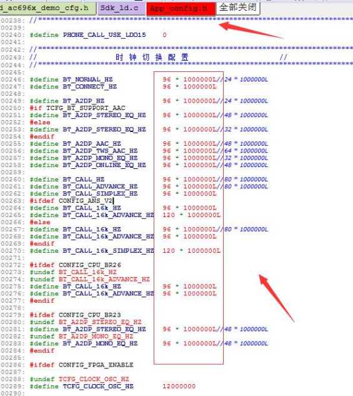Click the 全部关闭 close-all button
This screenshot has height=396, width=353.
tap(238, 8)
